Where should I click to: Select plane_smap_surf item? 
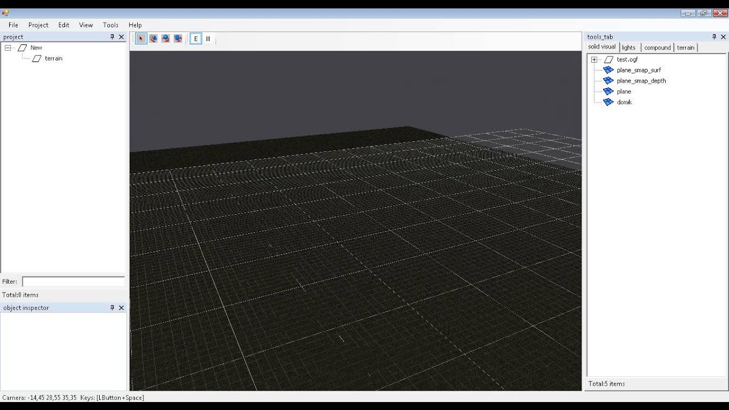tap(639, 70)
